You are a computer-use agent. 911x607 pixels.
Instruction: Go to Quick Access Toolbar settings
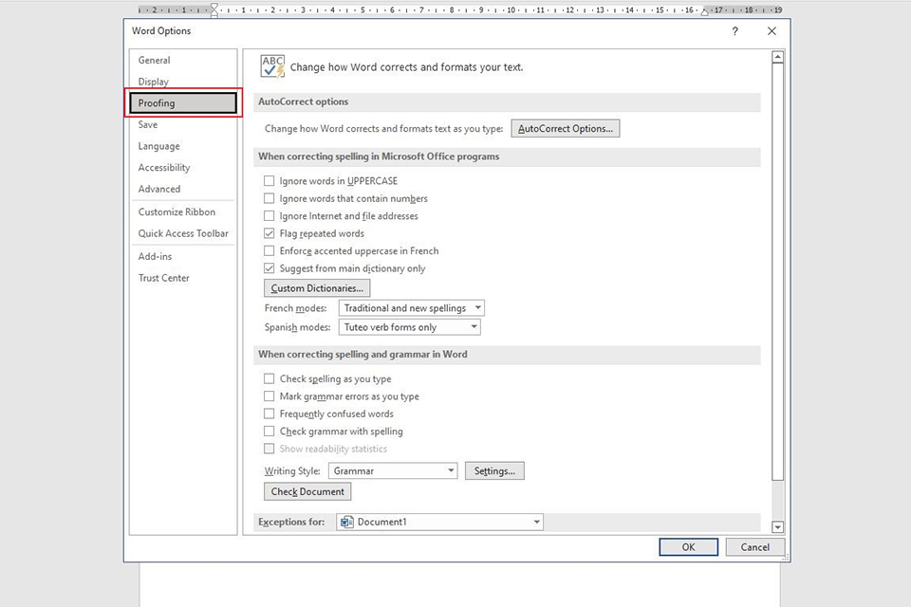(183, 233)
